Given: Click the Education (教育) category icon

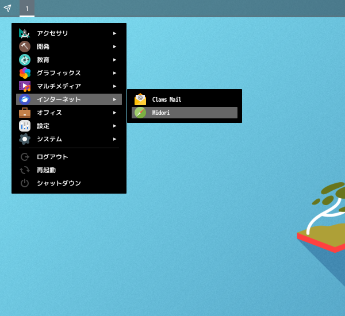Looking at the screenshot, I should coord(25,60).
